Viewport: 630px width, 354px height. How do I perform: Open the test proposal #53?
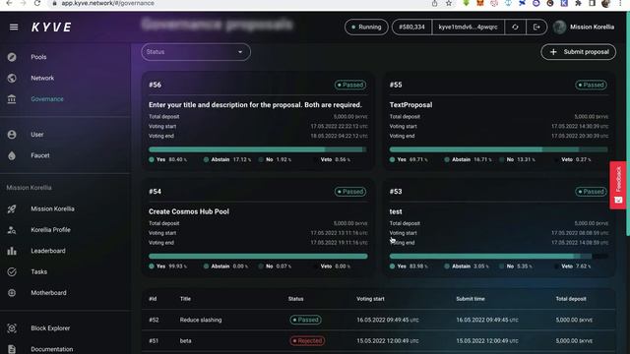396,211
